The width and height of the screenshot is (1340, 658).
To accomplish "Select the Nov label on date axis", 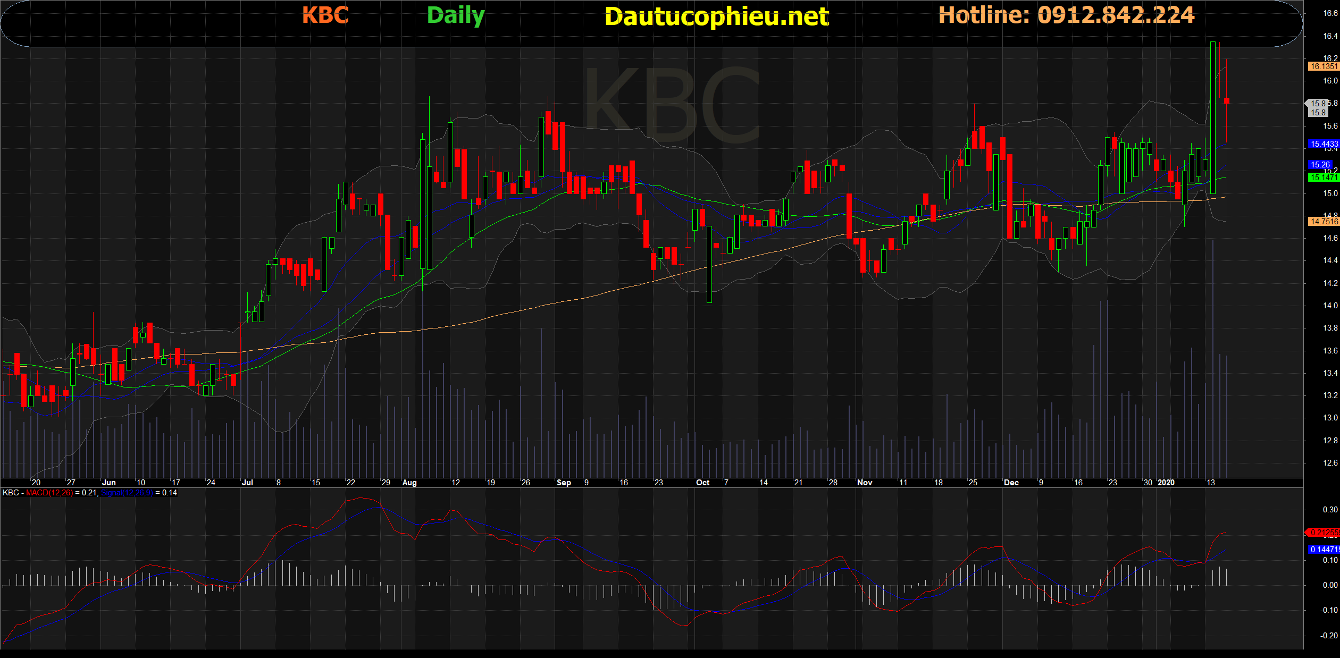I will [x=865, y=483].
